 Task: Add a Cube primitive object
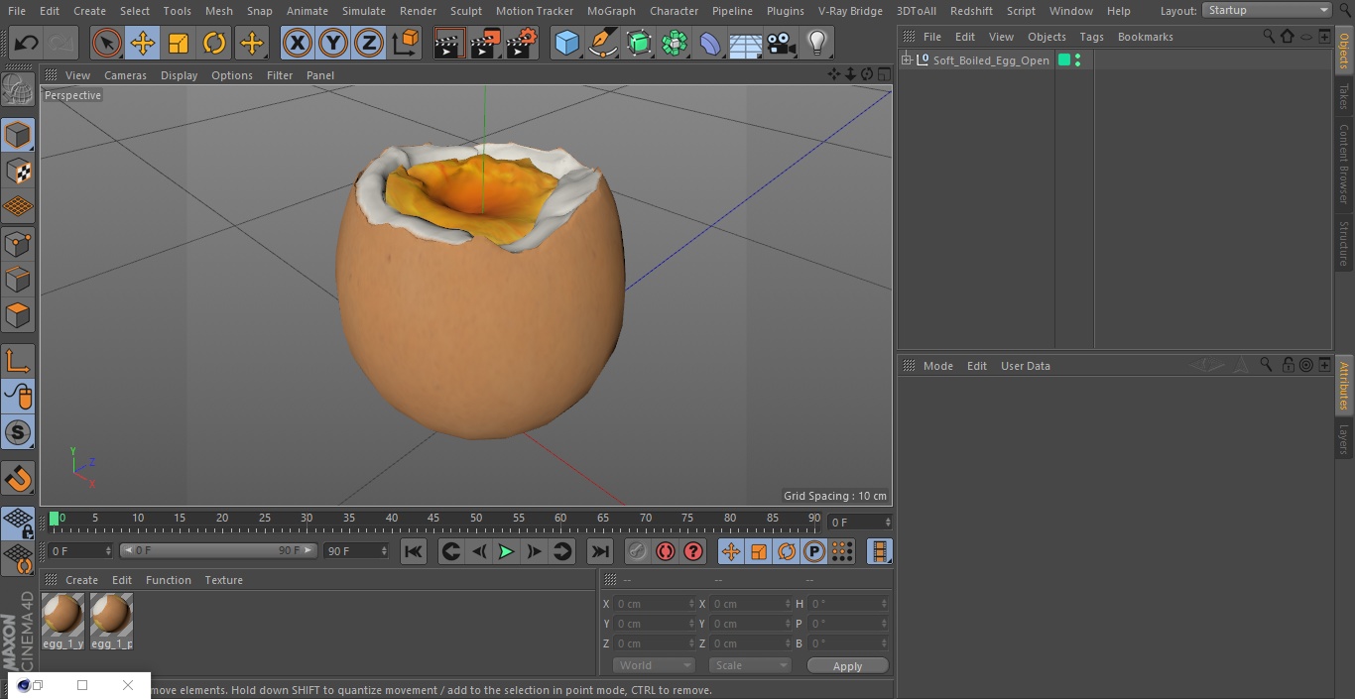pos(566,43)
